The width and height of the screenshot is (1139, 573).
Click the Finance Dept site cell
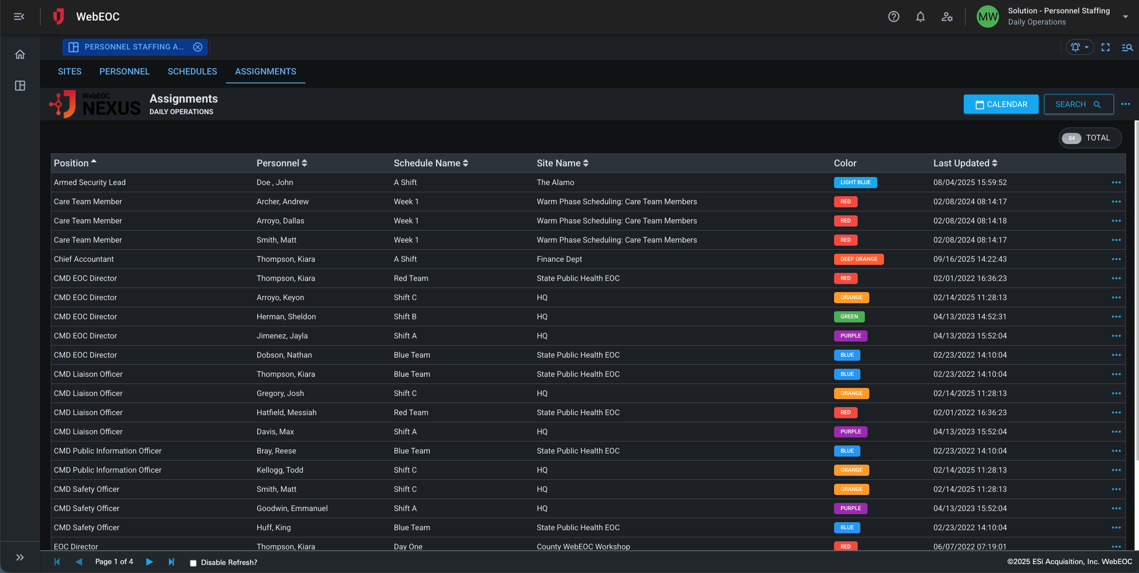pyautogui.click(x=559, y=259)
